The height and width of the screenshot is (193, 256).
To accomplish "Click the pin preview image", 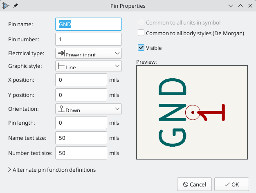I will (192, 112).
